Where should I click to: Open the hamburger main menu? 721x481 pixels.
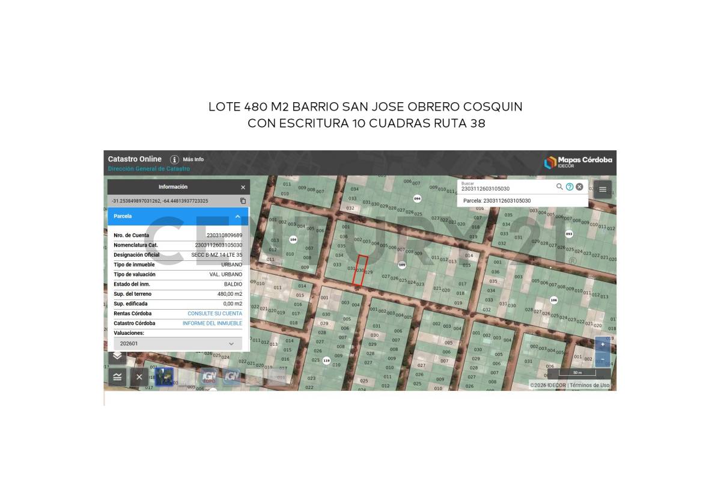(603, 189)
